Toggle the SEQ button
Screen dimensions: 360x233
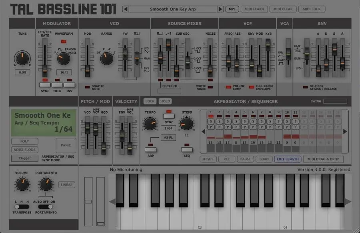(187, 150)
